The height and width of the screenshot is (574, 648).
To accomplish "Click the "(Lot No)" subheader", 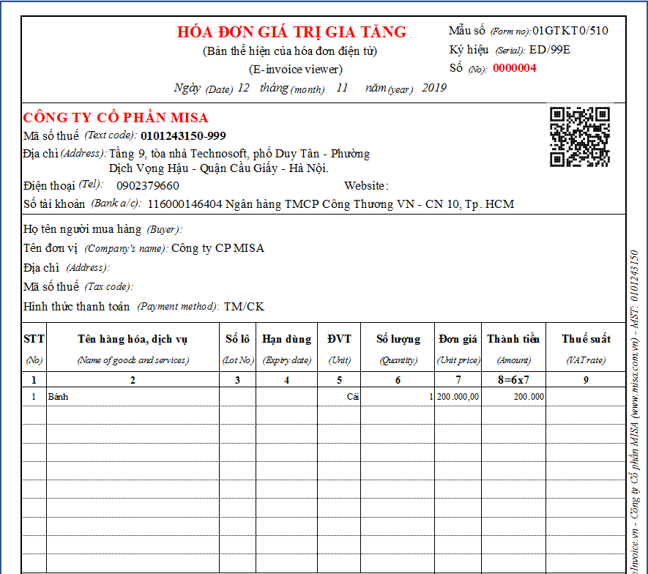I will 238,360.
